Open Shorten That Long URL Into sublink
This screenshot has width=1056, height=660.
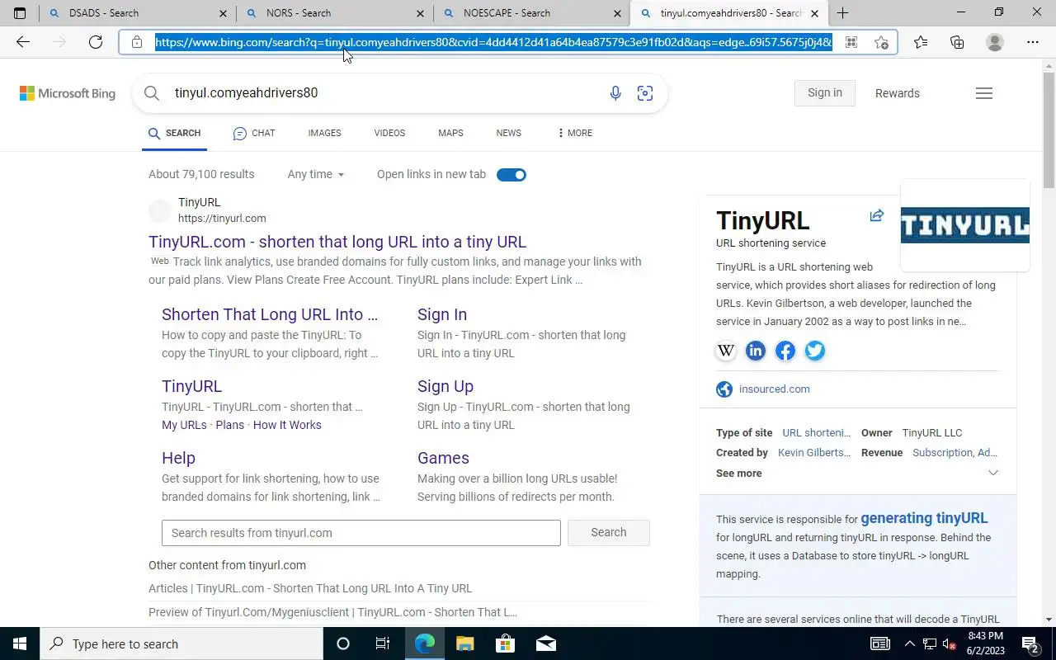coord(270,314)
